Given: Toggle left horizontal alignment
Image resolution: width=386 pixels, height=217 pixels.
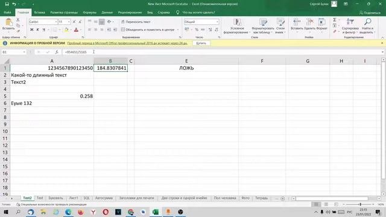Looking at the screenshot, I should [x=90, y=30].
